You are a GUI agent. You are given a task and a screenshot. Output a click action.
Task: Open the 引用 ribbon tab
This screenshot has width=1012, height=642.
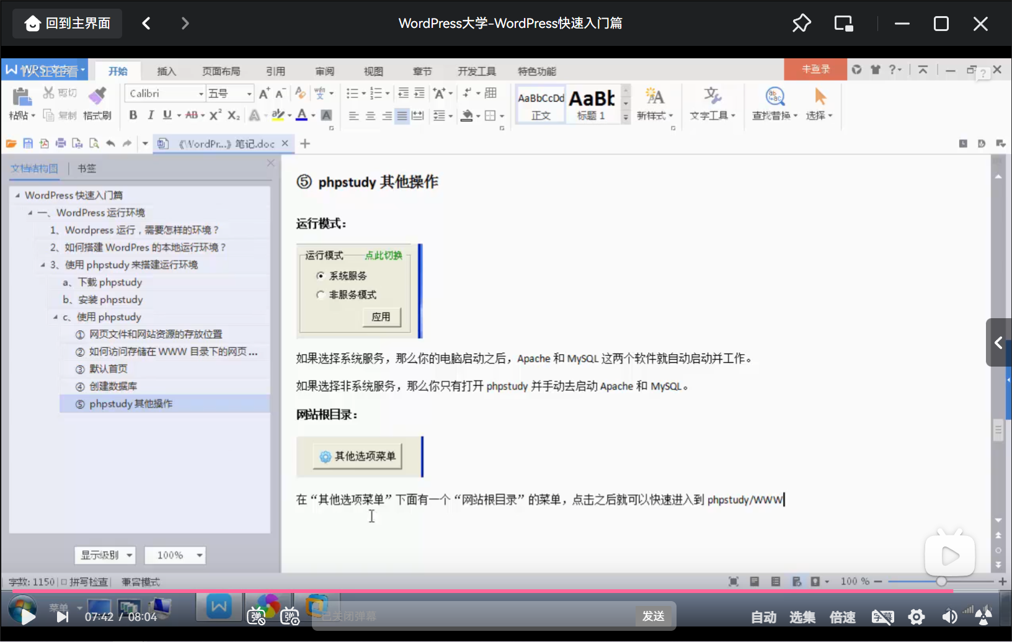[x=275, y=71]
